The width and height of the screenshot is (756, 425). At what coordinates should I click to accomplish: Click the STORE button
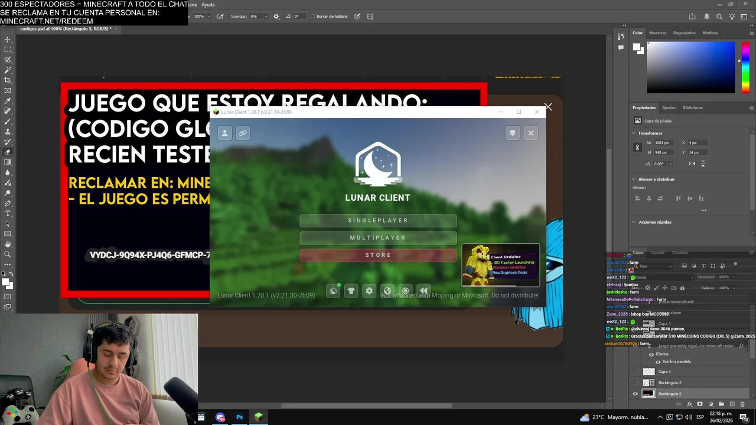pyautogui.click(x=378, y=255)
